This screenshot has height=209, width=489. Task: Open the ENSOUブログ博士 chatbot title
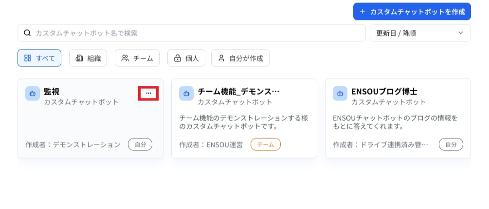pyautogui.click(x=384, y=92)
